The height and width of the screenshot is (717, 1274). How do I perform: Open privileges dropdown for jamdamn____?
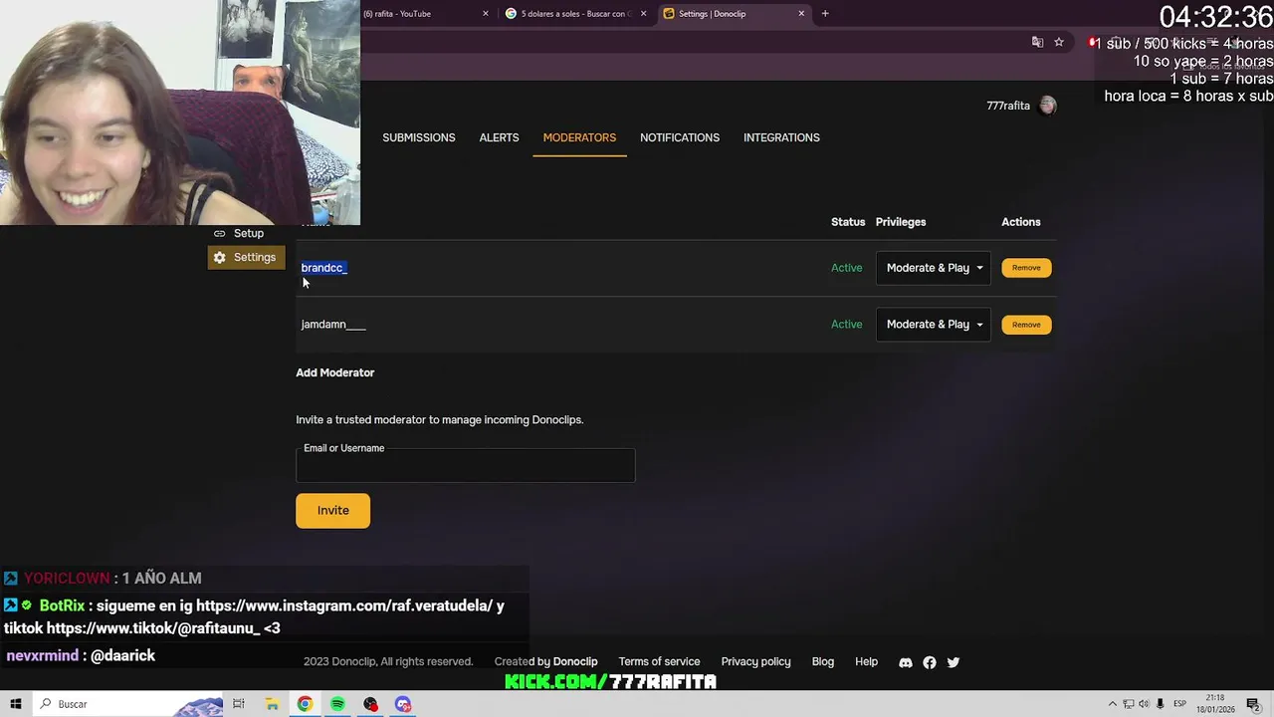pos(934,325)
